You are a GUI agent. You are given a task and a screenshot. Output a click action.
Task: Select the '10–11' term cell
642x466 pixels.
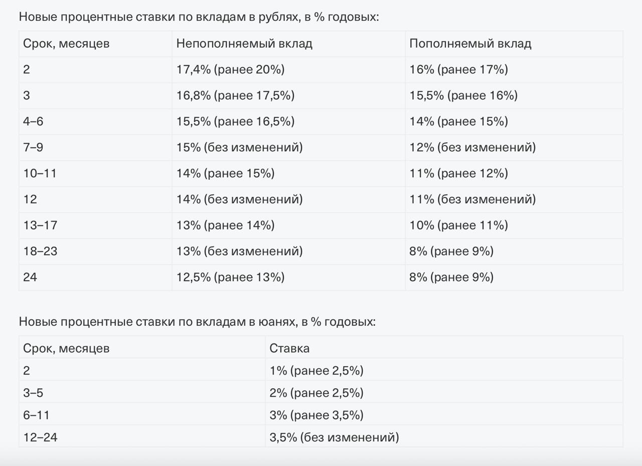point(40,173)
